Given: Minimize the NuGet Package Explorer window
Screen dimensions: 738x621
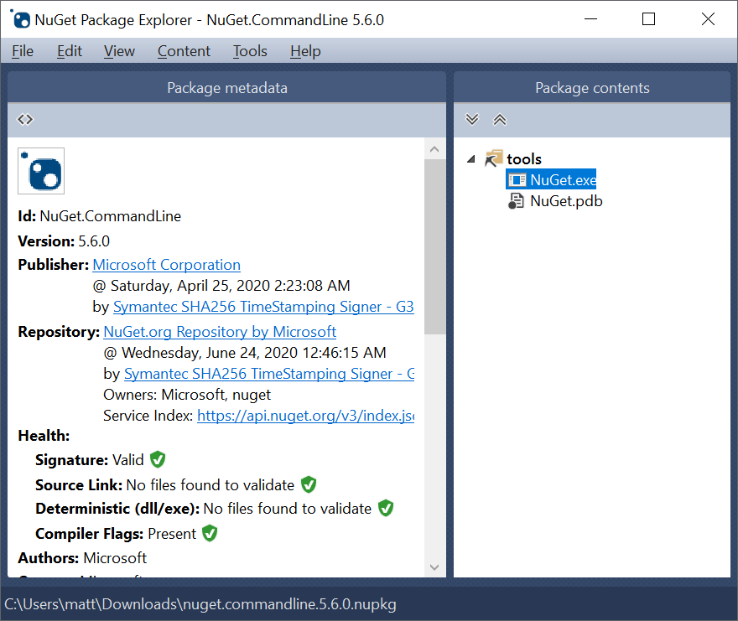Looking at the screenshot, I should tap(590, 19).
